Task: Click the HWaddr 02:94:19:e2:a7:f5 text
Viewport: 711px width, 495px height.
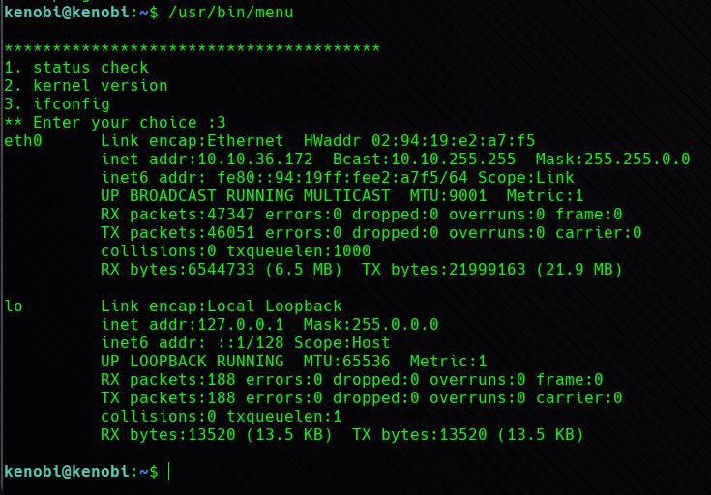Action: (x=420, y=141)
